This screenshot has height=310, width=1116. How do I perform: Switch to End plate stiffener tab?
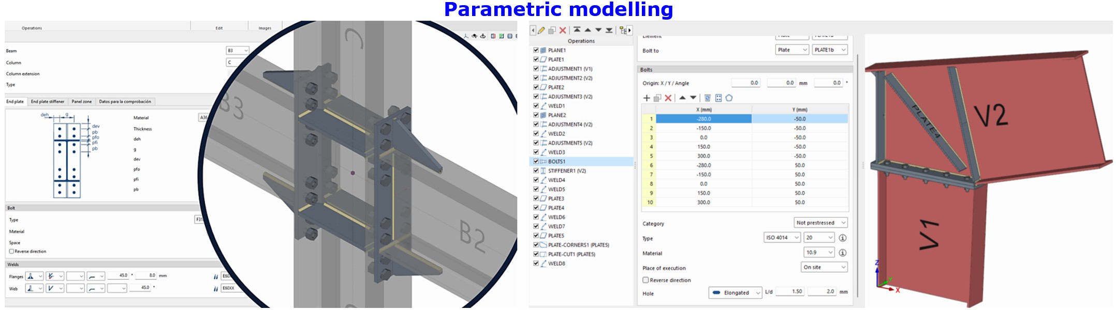pyautogui.click(x=48, y=102)
